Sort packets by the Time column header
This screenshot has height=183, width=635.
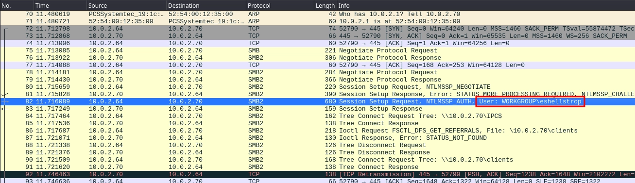pyautogui.click(x=60, y=5)
